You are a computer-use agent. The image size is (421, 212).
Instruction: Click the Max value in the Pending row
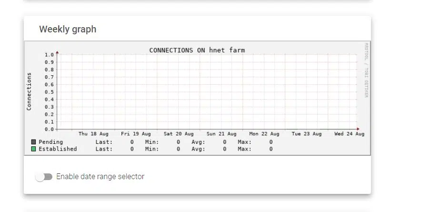pyautogui.click(x=271, y=142)
